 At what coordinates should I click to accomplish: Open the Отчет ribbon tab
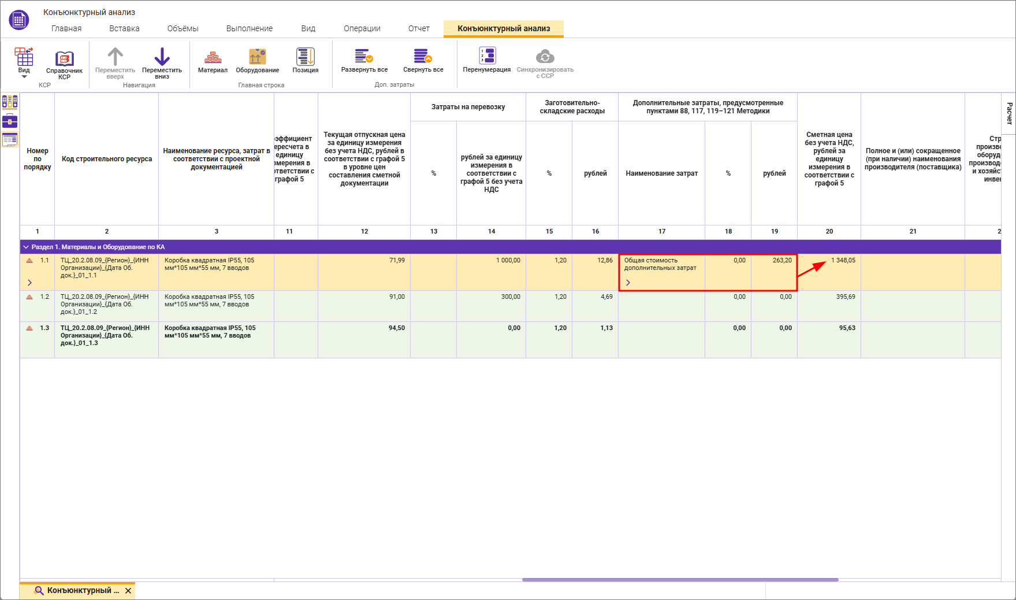419,28
